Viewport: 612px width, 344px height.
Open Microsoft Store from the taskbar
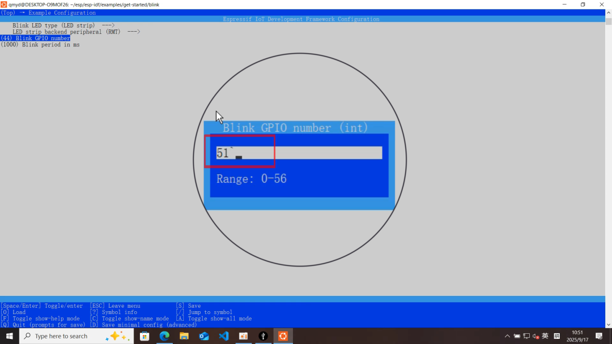(145, 336)
